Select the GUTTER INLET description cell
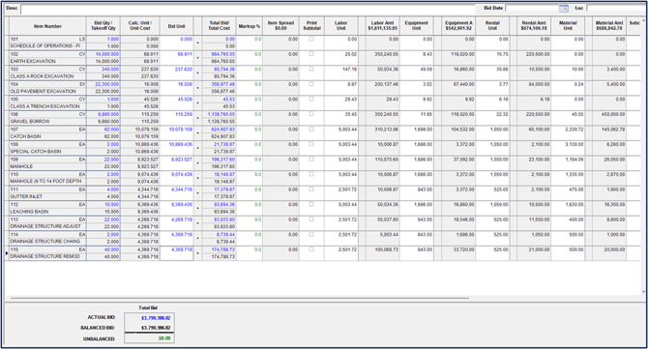The width and height of the screenshot is (648, 349). click(x=47, y=196)
